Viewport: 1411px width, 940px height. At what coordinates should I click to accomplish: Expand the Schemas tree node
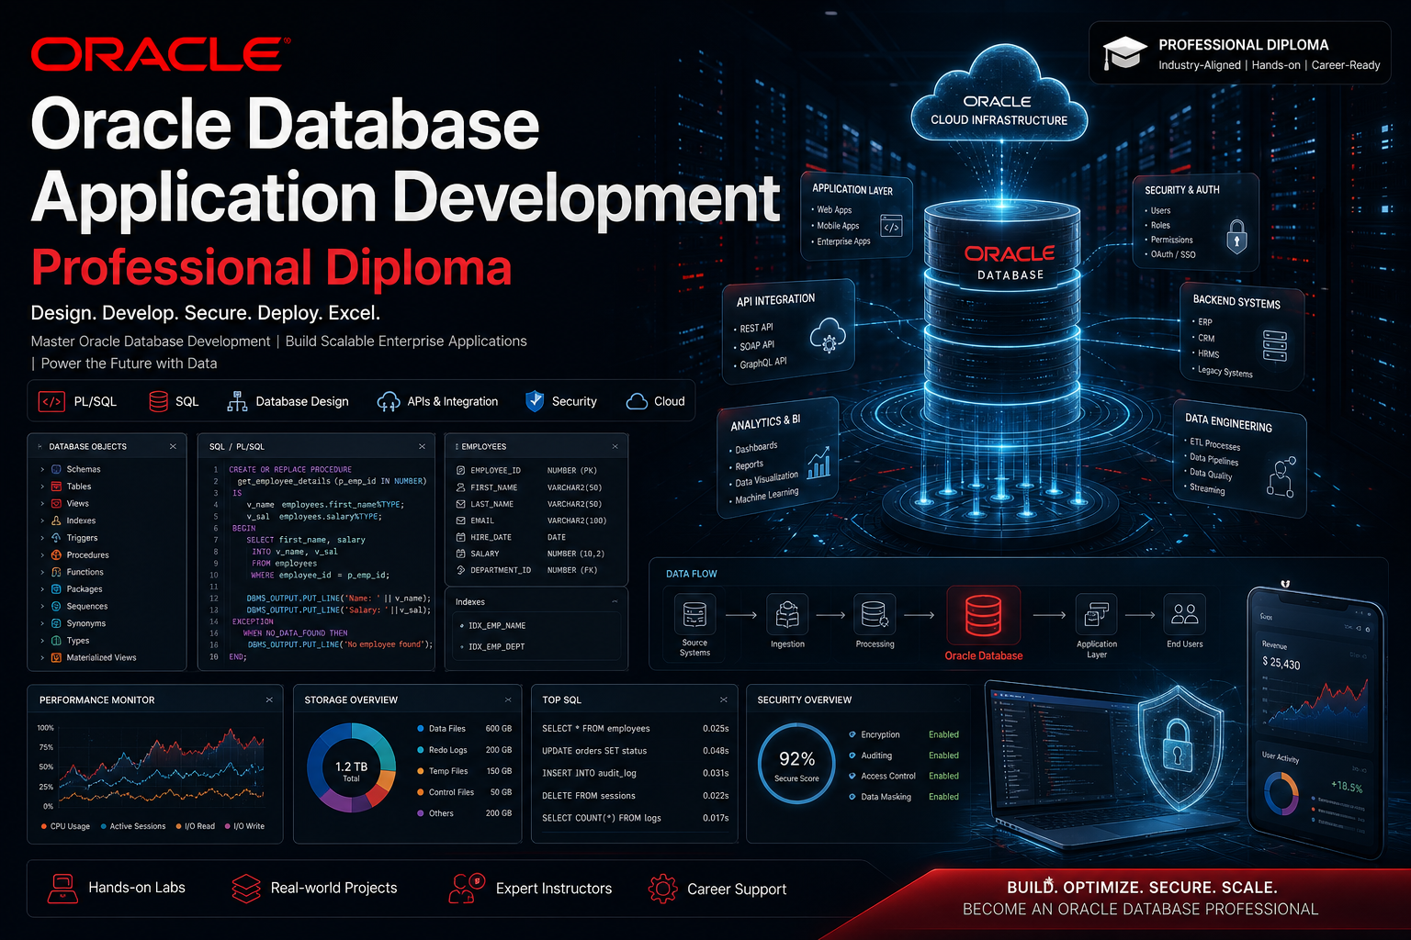[42, 469]
